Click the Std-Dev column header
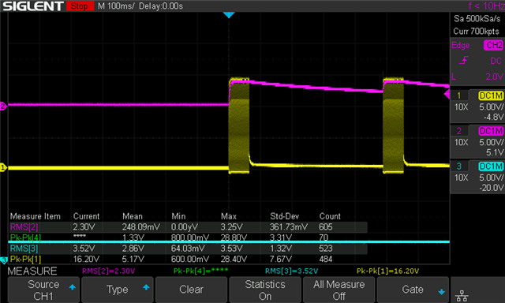This screenshot has height=303, width=505. pyautogui.click(x=284, y=216)
